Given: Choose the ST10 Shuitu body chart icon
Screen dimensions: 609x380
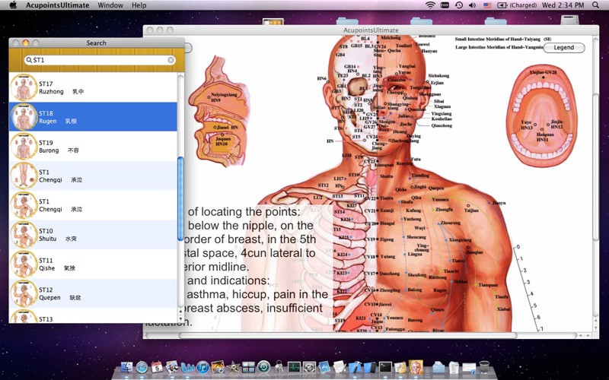Looking at the screenshot, I should (x=24, y=235).
